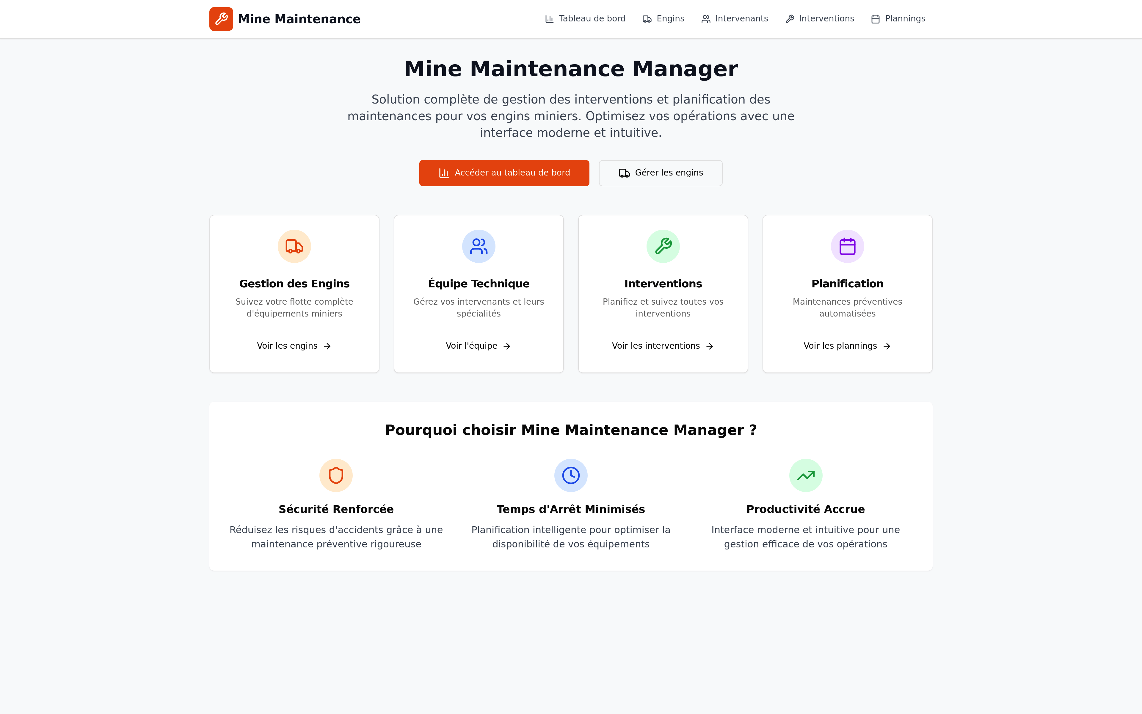
Task: Click the Gérer les engins button
Action: [660, 173]
